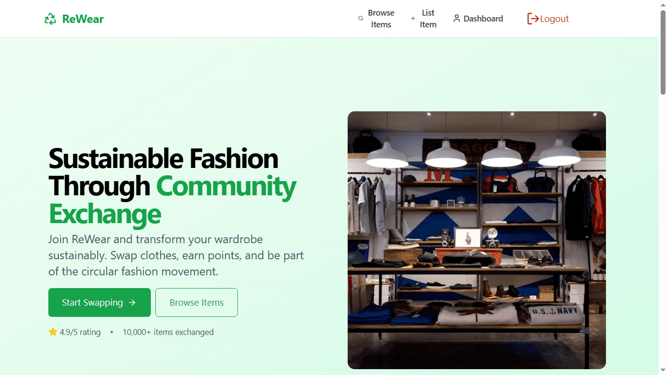The width and height of the screenshot is (667, 375).
Task: Click the clothing store hero image
Action: [477, 240]
